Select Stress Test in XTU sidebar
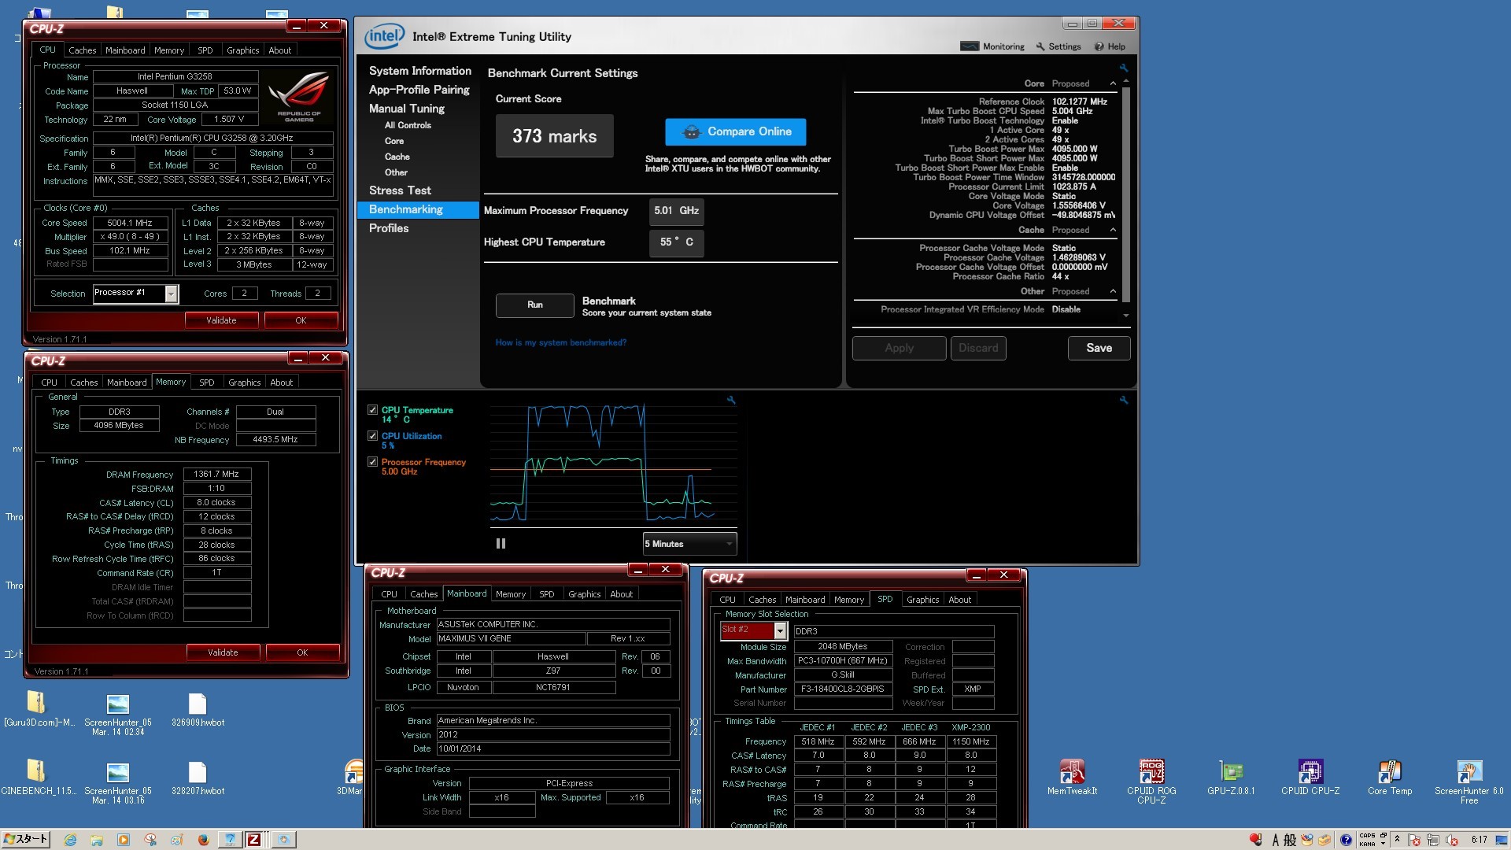Image resolution: width=1511 pixels, height=850 pixels. (x=400, y=190)
